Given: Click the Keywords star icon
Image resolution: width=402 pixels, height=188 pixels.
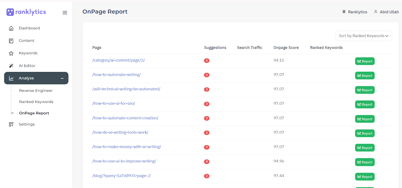Looking at the screenshot, I should click(11, 53).
